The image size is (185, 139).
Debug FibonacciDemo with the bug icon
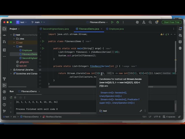coord(118,22)
